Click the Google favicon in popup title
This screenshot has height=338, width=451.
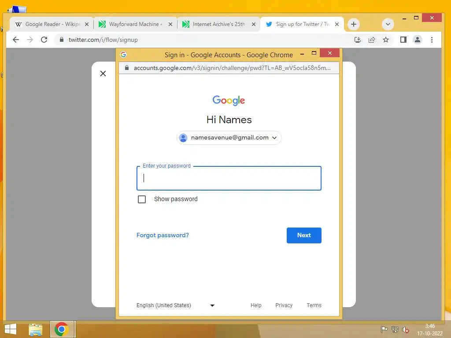pos(123,55)
